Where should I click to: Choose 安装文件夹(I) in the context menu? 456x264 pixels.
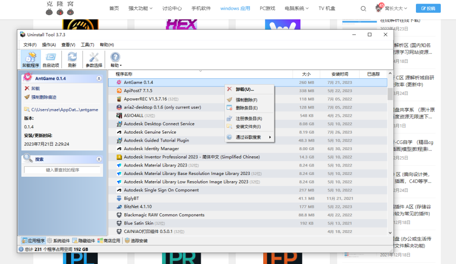point(249,126)
